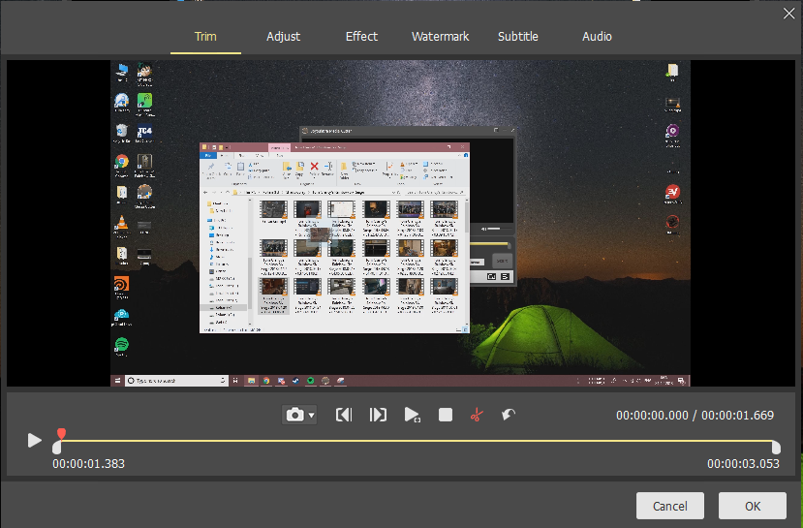The width and height of the screenshot is (803, 528).
Task: Confirm with the OK button
Action: pos(753,506)
